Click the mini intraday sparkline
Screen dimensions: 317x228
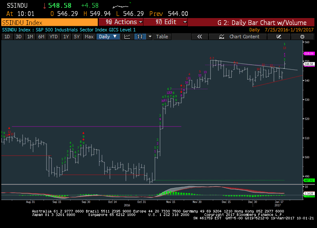[122, 6]
